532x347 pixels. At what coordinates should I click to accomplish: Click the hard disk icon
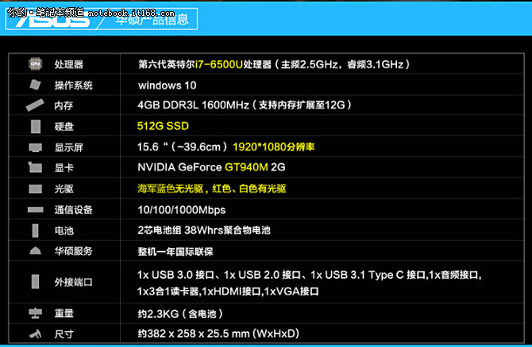[x=35, y=126]
